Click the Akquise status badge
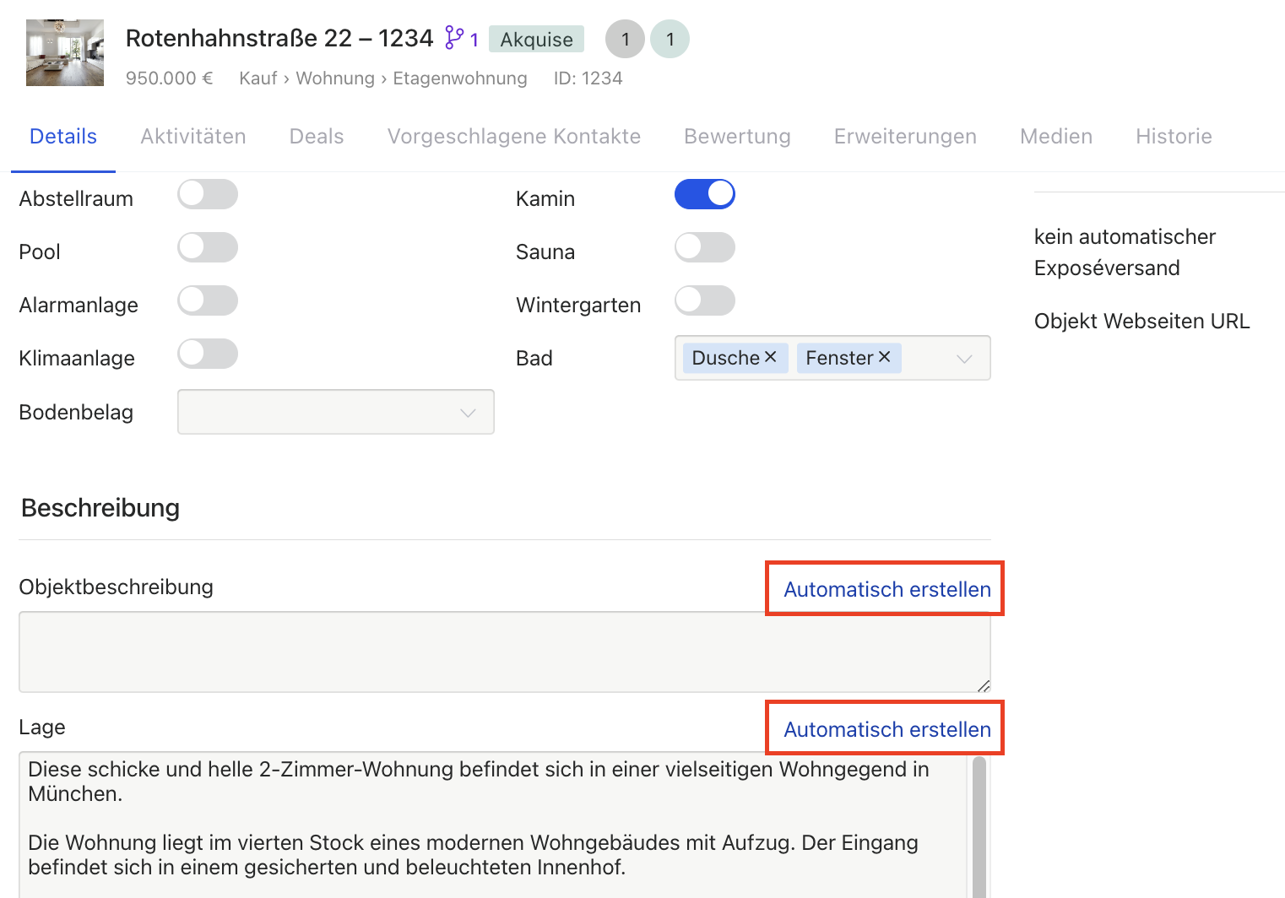Screen dimensions: 1285x898 point(536,40)
